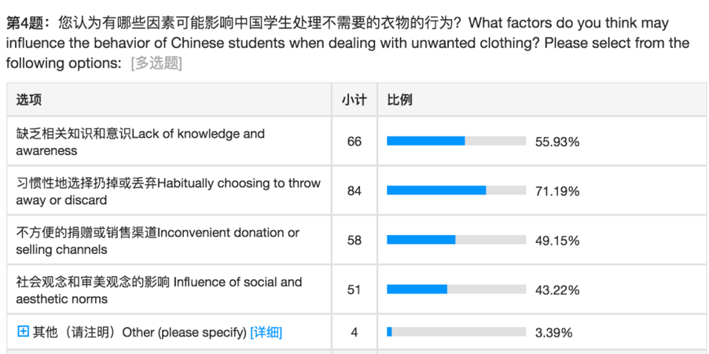Viewport: 709px width, 354px height.
Task: Click the 55.93% progress bar
Action: tap(456, 142)
